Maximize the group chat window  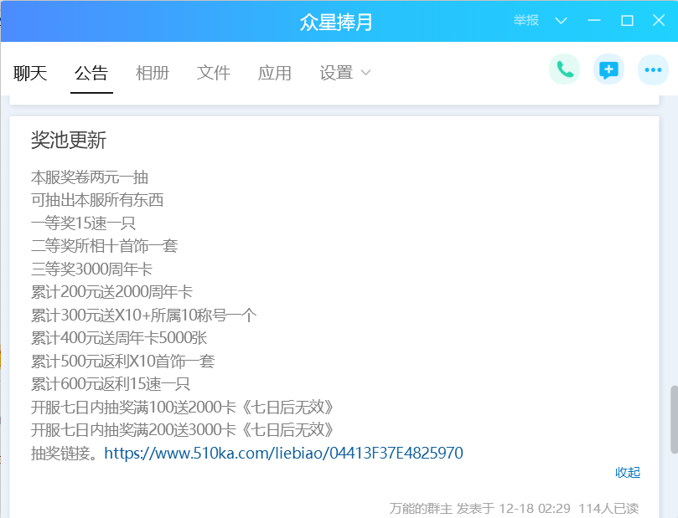(626, 21)
